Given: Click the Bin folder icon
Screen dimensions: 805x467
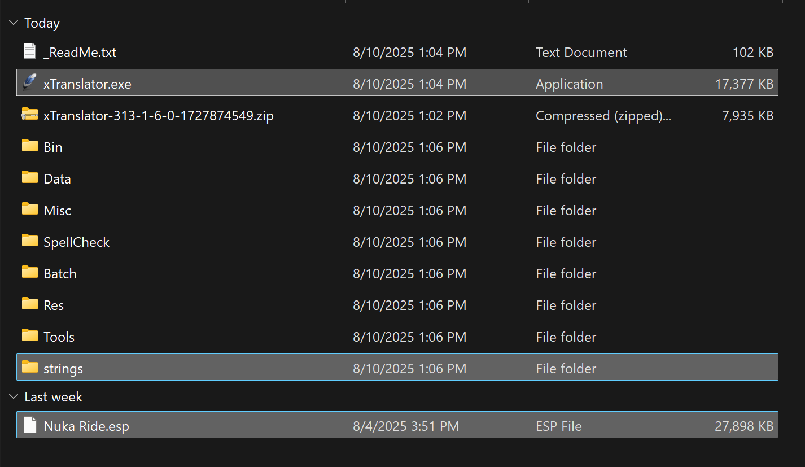Looking at the screenshot, I should pyautogui.click(x=29, y=146).
